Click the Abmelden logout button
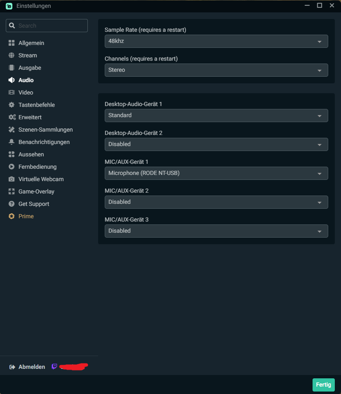 coord(27,367)
